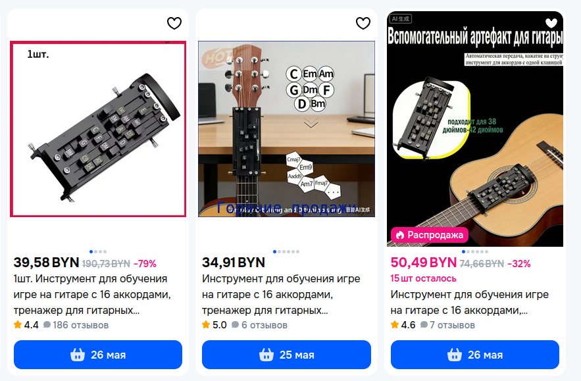Add the 34,91 BYN item to the cart

(x=286, y=355)
